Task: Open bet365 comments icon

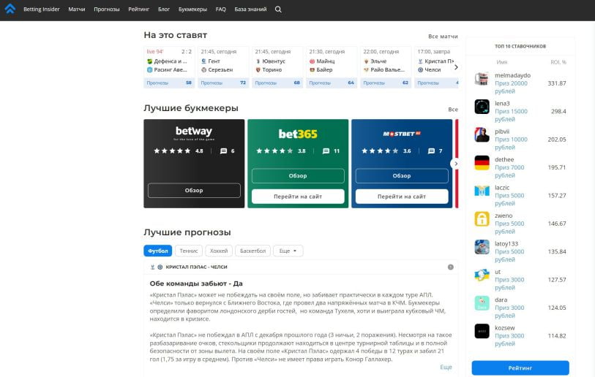Action: pyautogui.click(x=326, y=151)
